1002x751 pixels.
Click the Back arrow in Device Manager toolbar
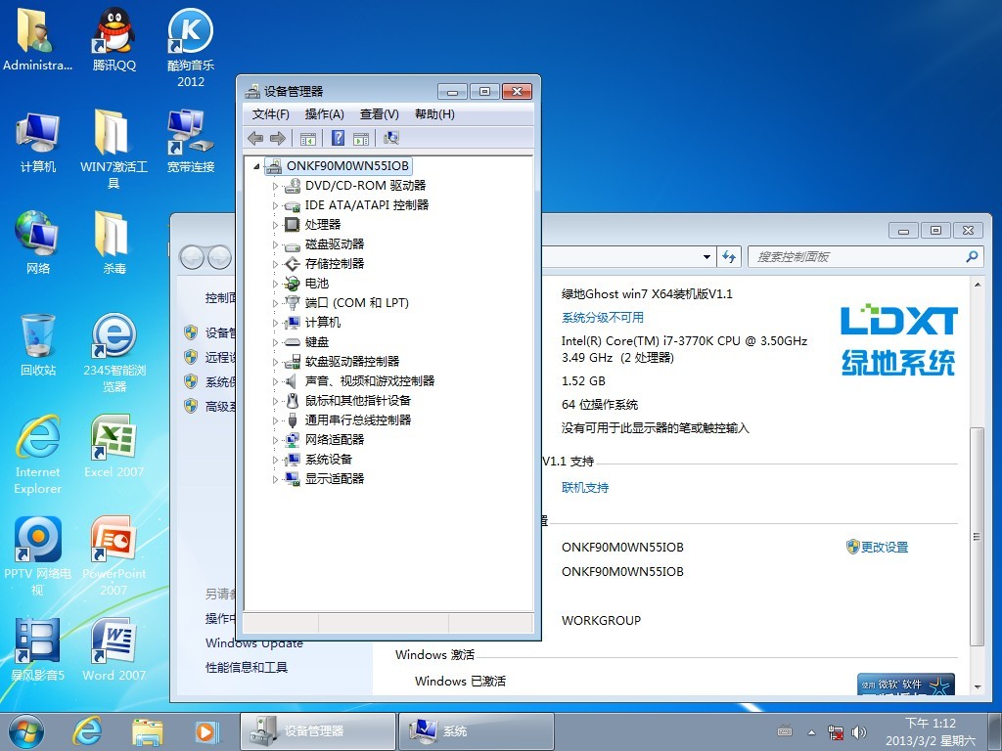pyautogui.click(x=255, y=138)
